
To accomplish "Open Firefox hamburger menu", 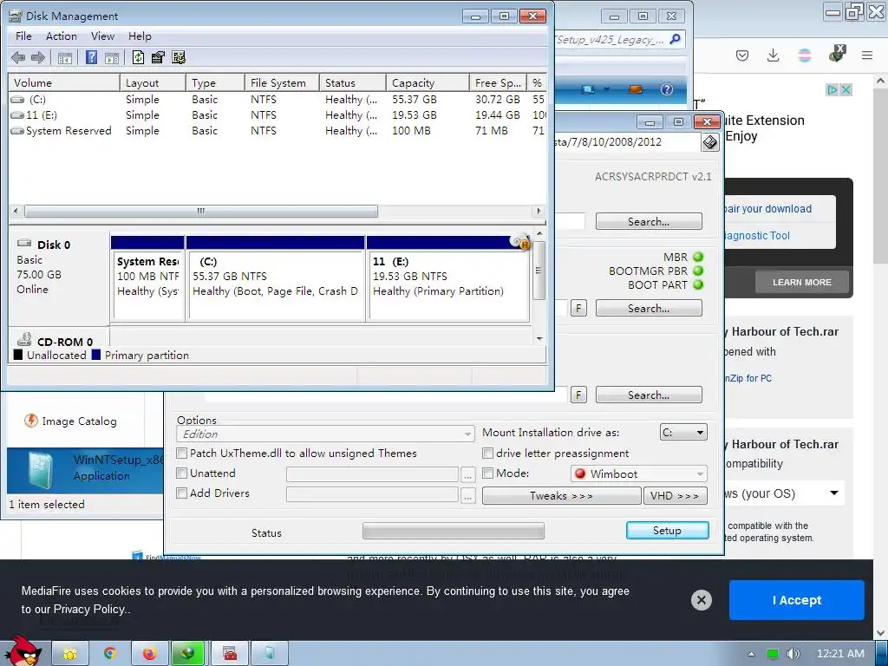I will (x=867, y=55).
